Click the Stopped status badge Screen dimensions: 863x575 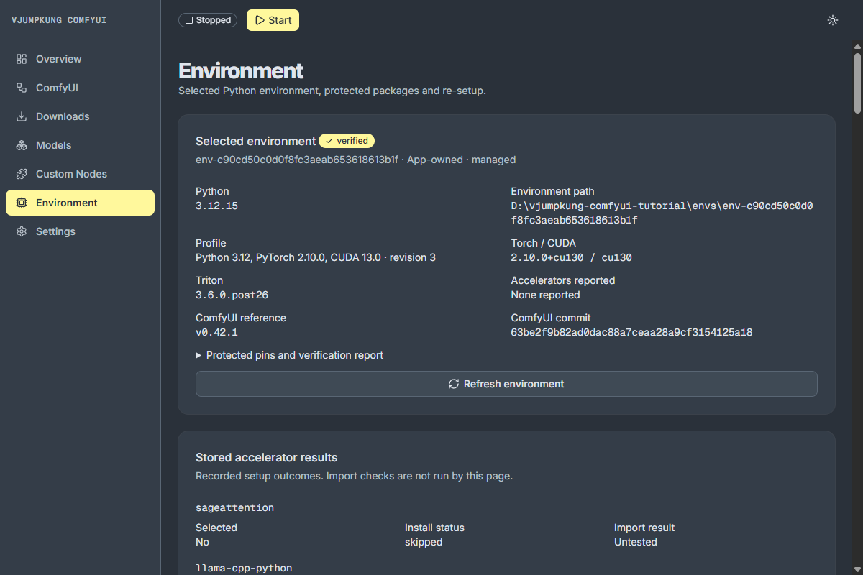coord(209,20)
